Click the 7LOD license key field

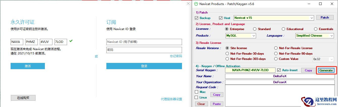pyautogui.click(x=61, y=42)
